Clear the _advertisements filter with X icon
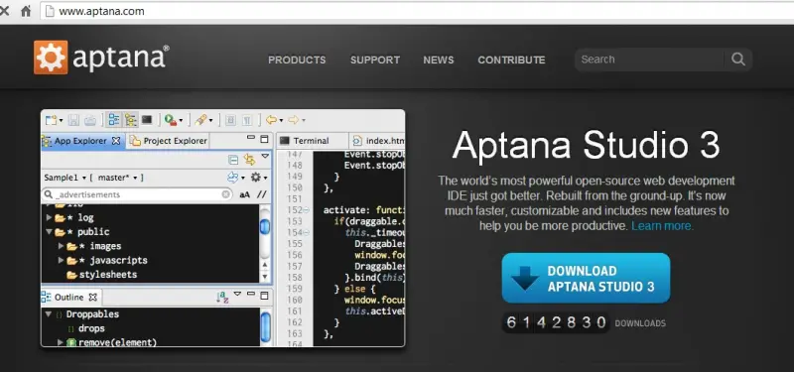The height and width of the screenshot is (372, 794). click(226, 194)
